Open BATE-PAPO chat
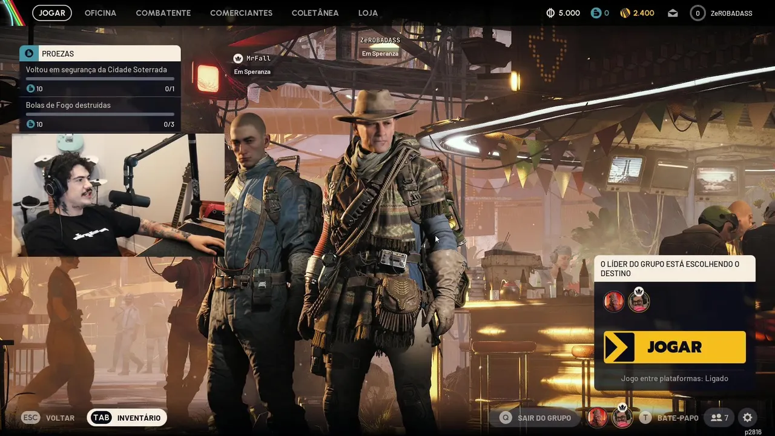 pos(678,418)
